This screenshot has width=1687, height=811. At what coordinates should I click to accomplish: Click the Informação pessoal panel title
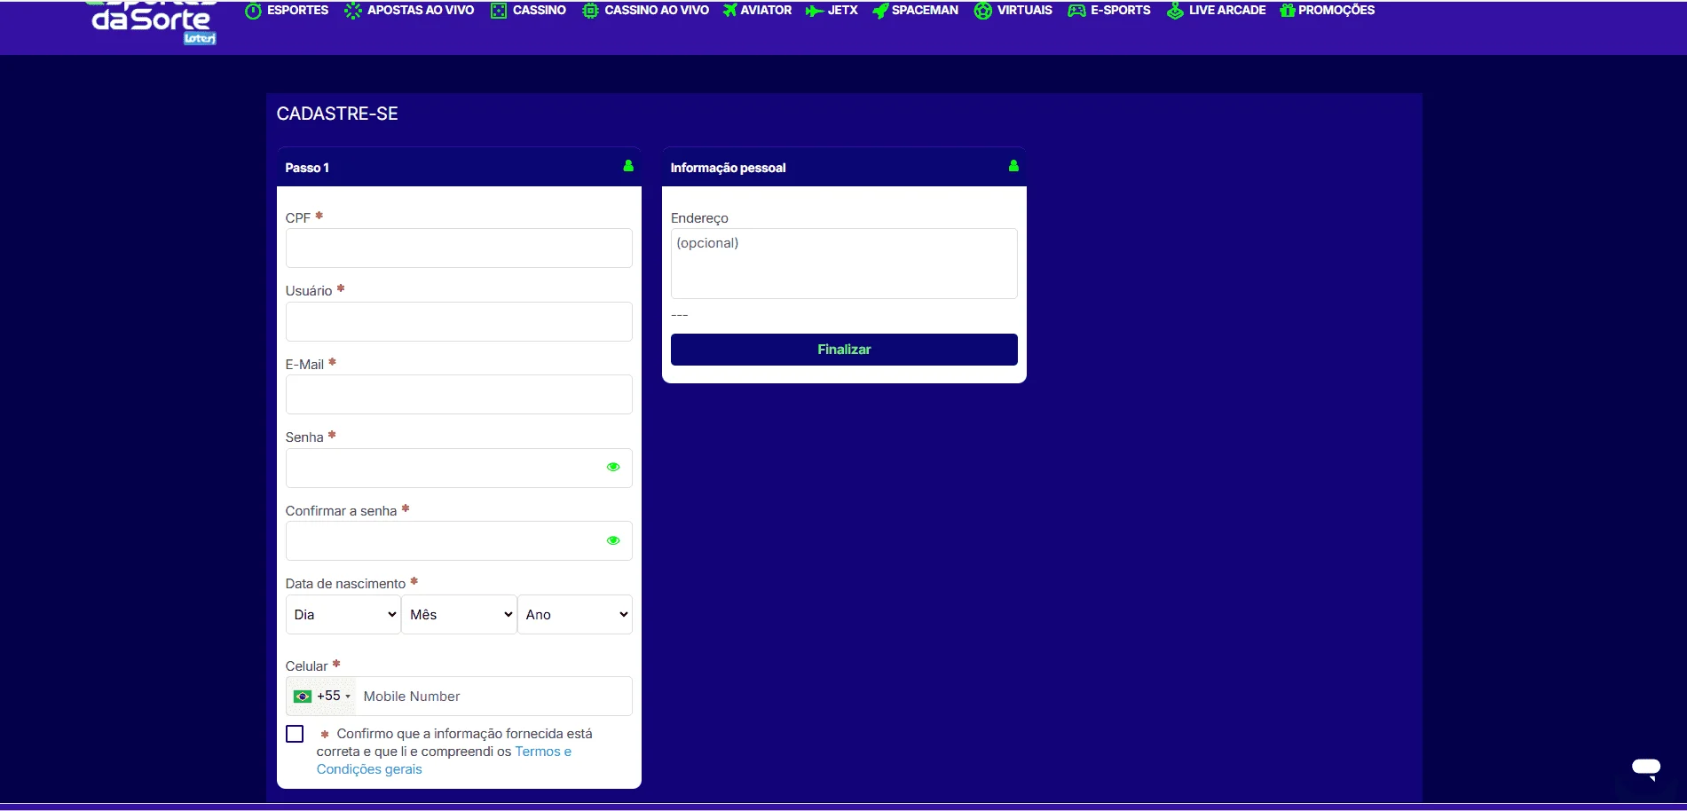tap(728, 168)
